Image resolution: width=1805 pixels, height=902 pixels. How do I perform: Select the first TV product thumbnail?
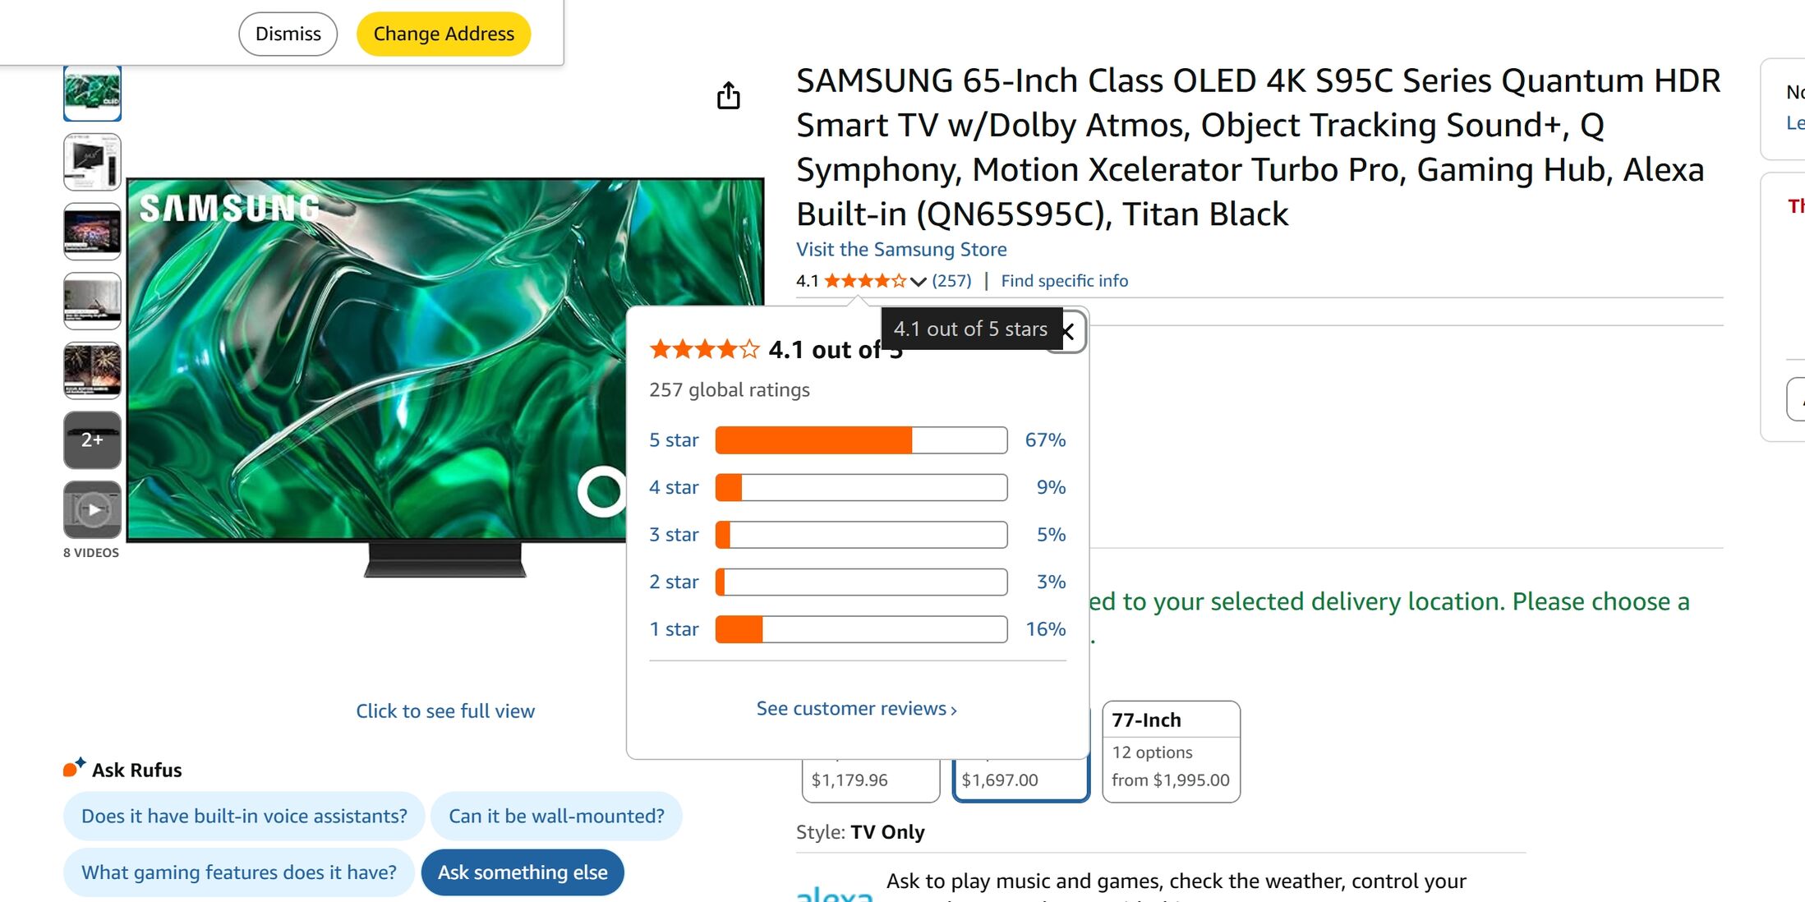point(93,93)
